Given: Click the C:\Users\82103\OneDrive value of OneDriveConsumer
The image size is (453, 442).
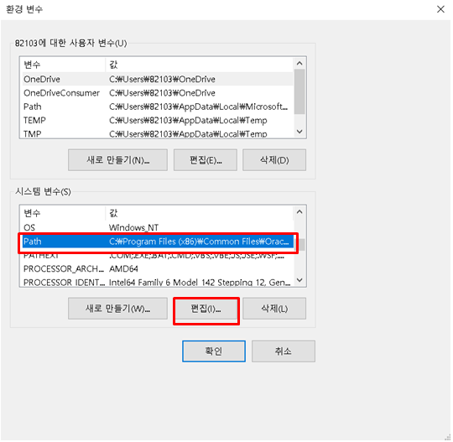Looking at the screenshot, I should [x=162, y=93].
